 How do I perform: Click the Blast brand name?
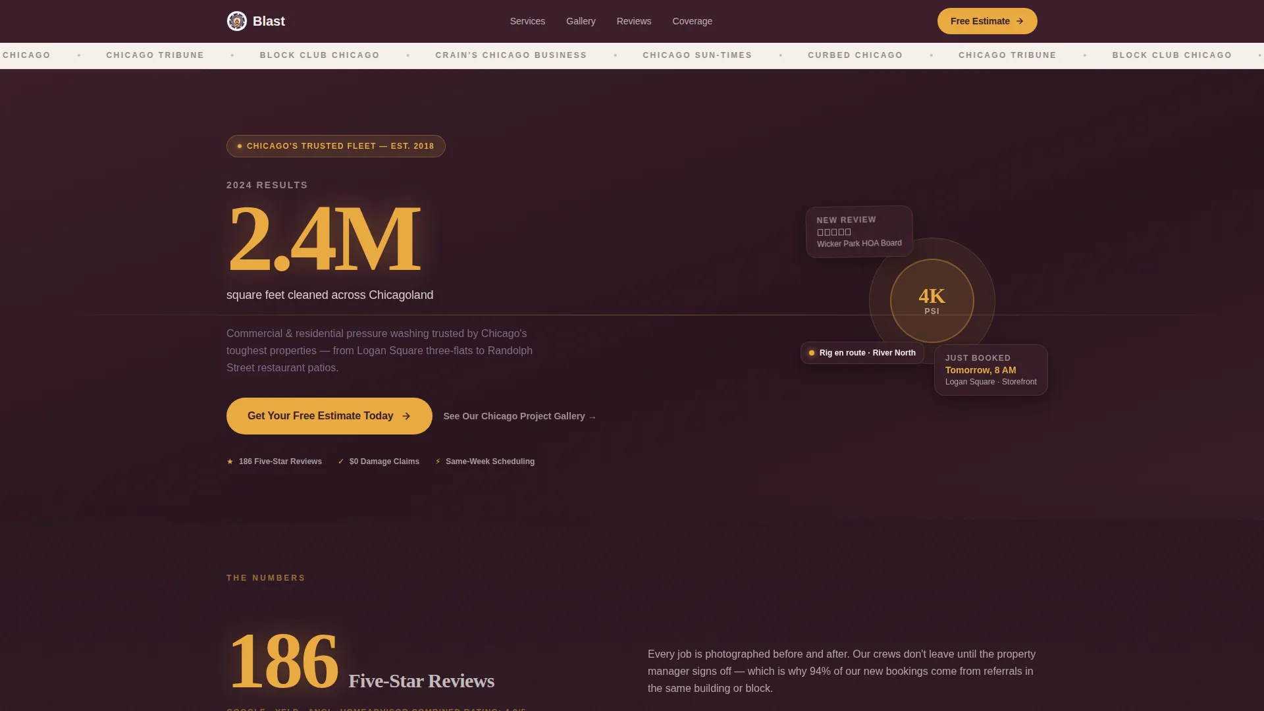tap(269, 21)
